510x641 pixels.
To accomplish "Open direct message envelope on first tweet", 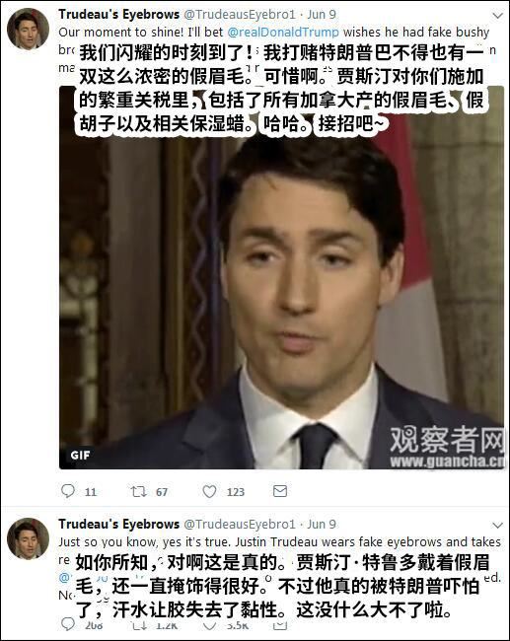I will click(x=280, y=491).
